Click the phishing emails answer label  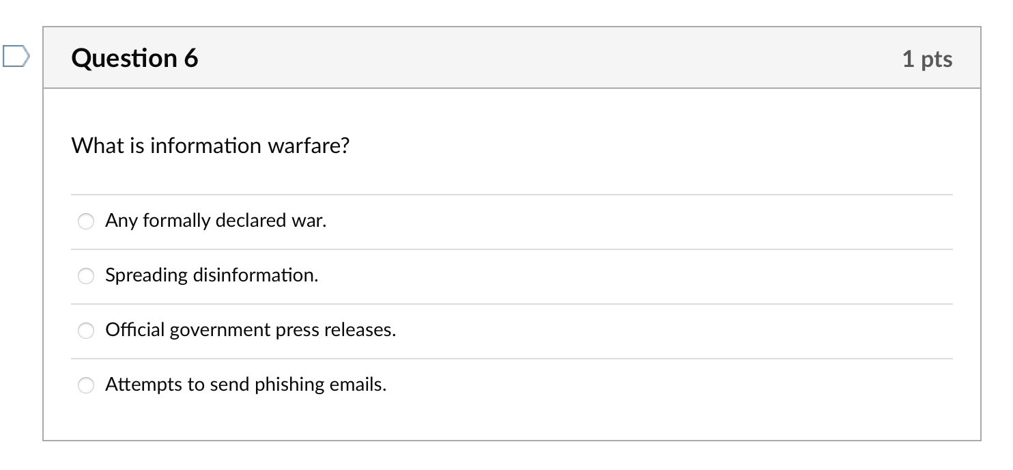click(246, 384)
